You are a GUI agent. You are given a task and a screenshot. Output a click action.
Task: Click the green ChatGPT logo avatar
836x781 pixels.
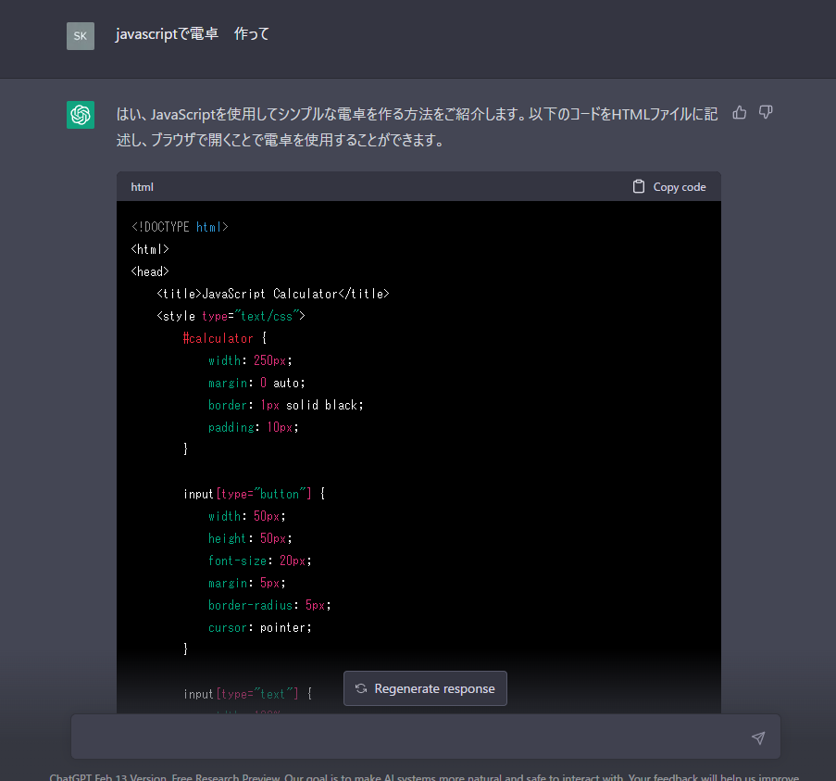point(81,115)
